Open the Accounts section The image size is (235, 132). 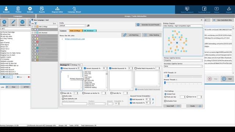coord(6,10)
